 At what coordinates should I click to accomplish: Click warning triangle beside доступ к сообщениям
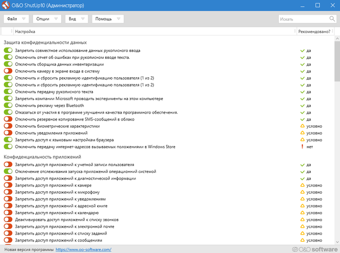click(302, 240)
